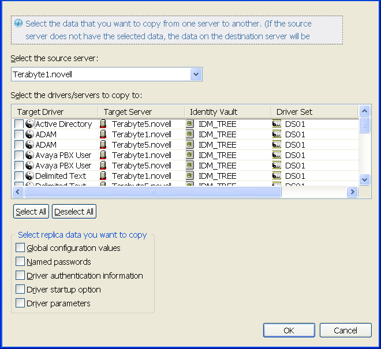Click the horizontal scrollbar thumb of the table

153,192
